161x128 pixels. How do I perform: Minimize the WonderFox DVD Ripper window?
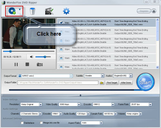146,2
